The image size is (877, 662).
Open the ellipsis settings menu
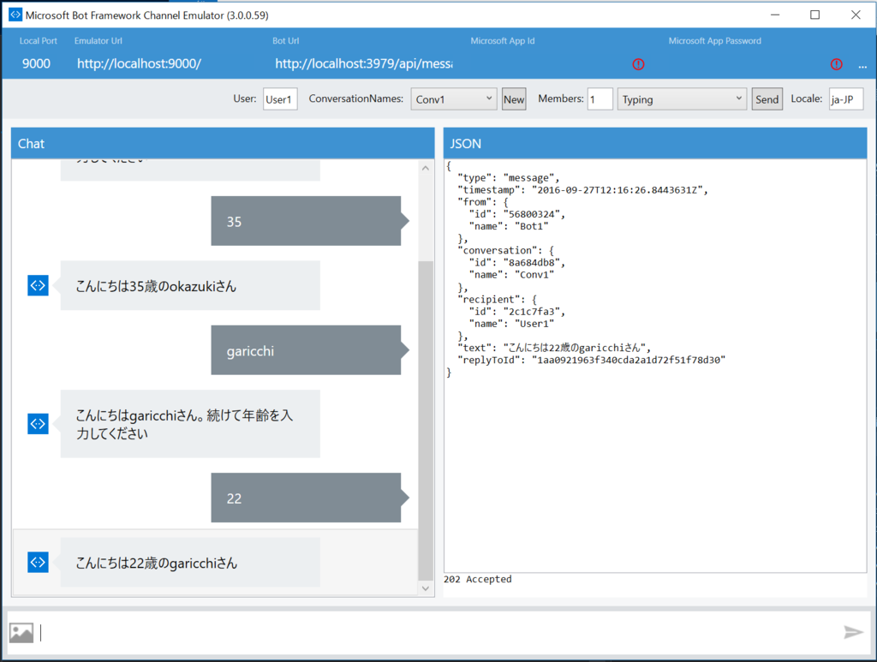click(862, 66)
